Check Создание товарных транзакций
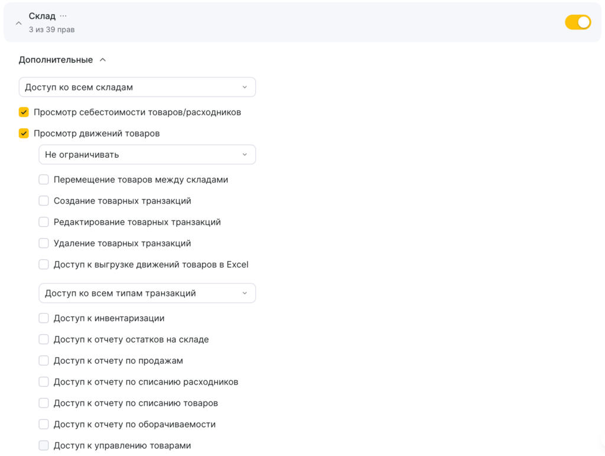 click(44, 201)
